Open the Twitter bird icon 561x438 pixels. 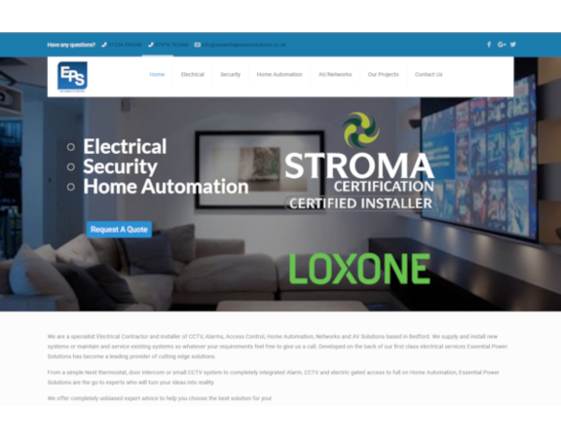pyautogui.click(x=513, y=45)
